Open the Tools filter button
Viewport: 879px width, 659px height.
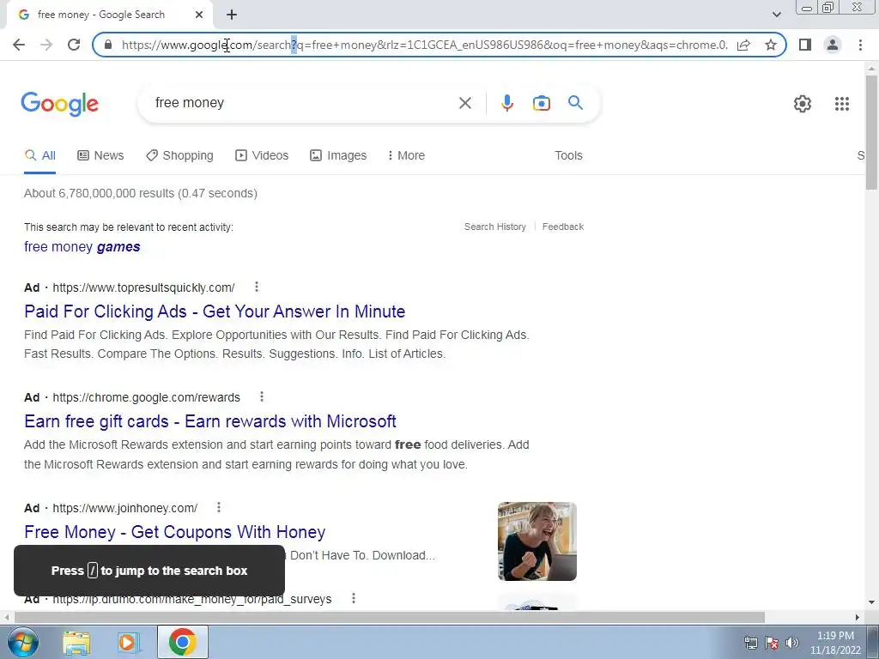[568, 155]
